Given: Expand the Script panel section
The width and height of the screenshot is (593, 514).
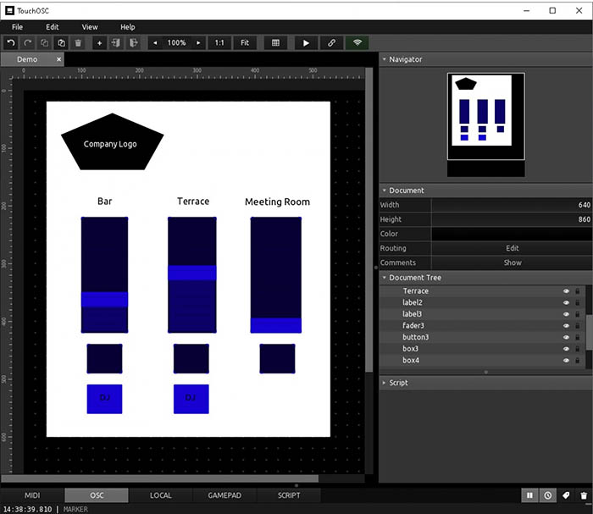Looking at the screenshot, I should coord(398,383).
